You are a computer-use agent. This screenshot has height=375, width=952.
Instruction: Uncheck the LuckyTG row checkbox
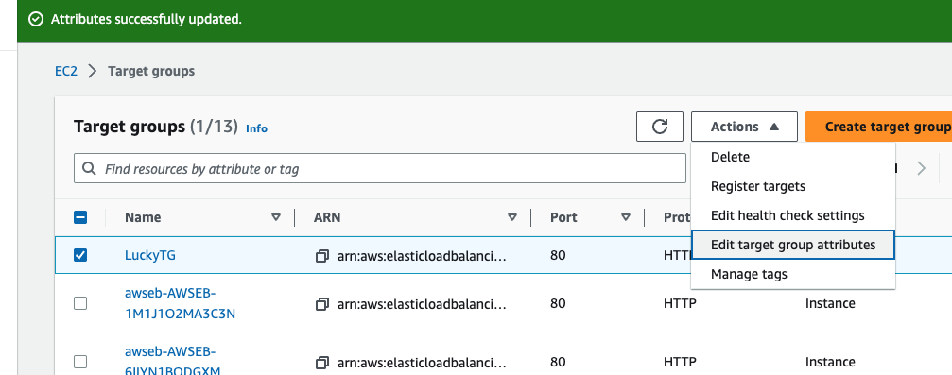point(80,255)
